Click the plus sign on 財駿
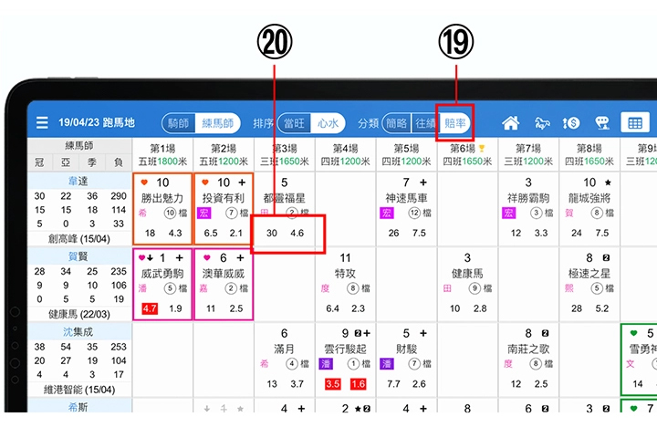Image resolution: width=657 pixels, height=438 pixels. pyautogui.click(x=423, y=333)
